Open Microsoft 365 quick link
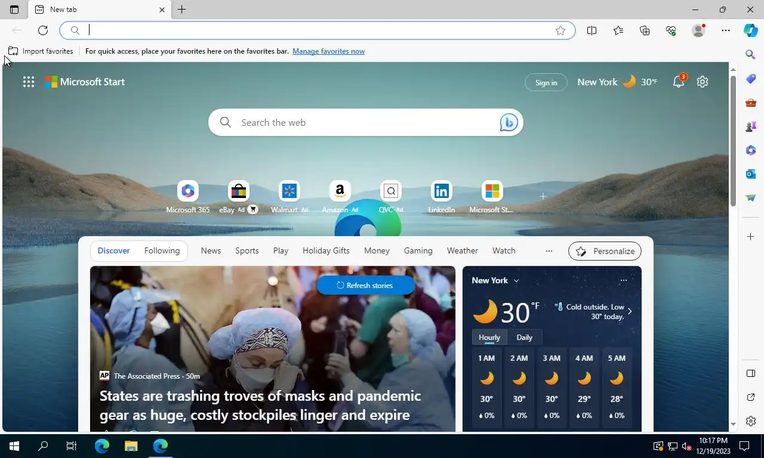 [x=188, y=197]
